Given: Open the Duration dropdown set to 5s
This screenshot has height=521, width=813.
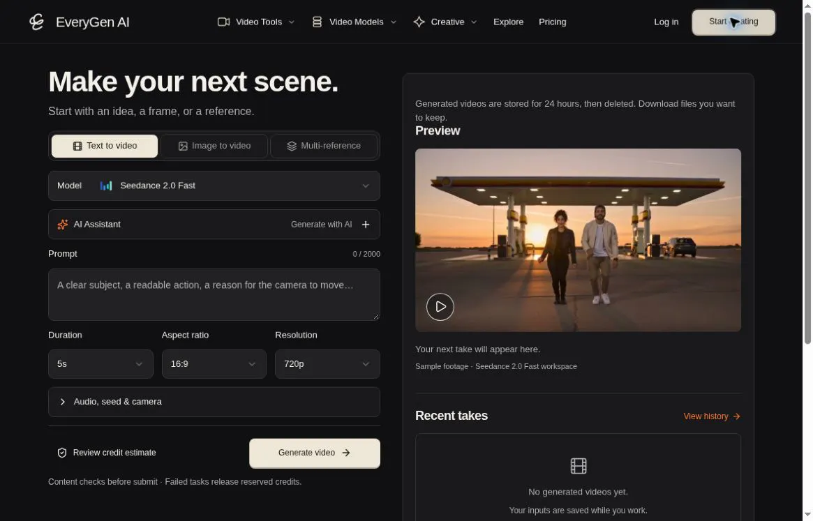Looking at the screenshot, I should 100,364.
